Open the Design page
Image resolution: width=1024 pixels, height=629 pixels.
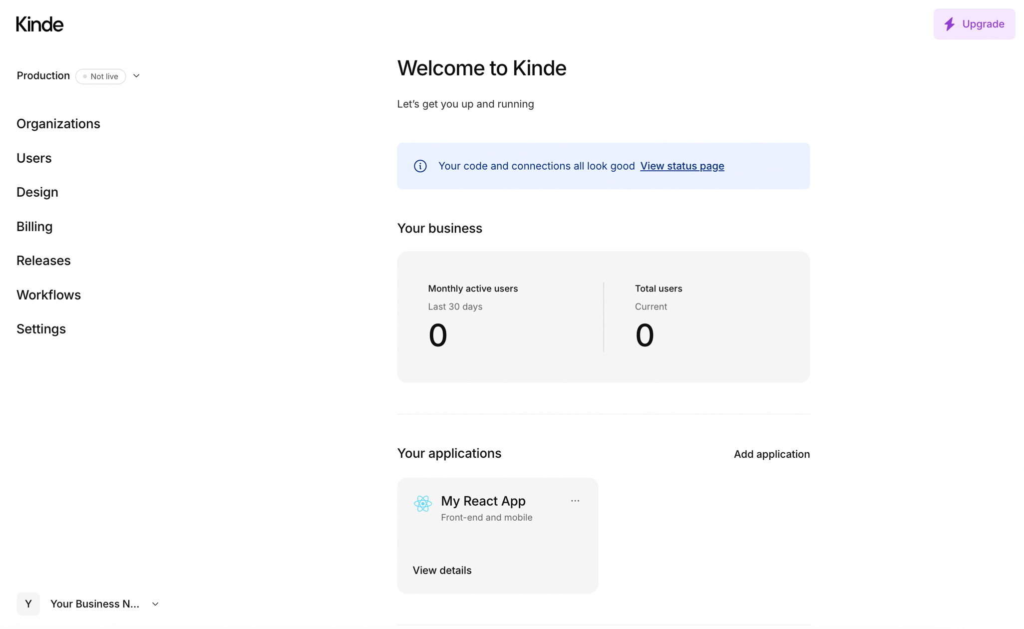tap(37, 192)
